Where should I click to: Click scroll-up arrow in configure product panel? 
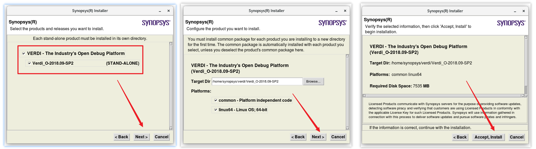(x=347, y=56)
